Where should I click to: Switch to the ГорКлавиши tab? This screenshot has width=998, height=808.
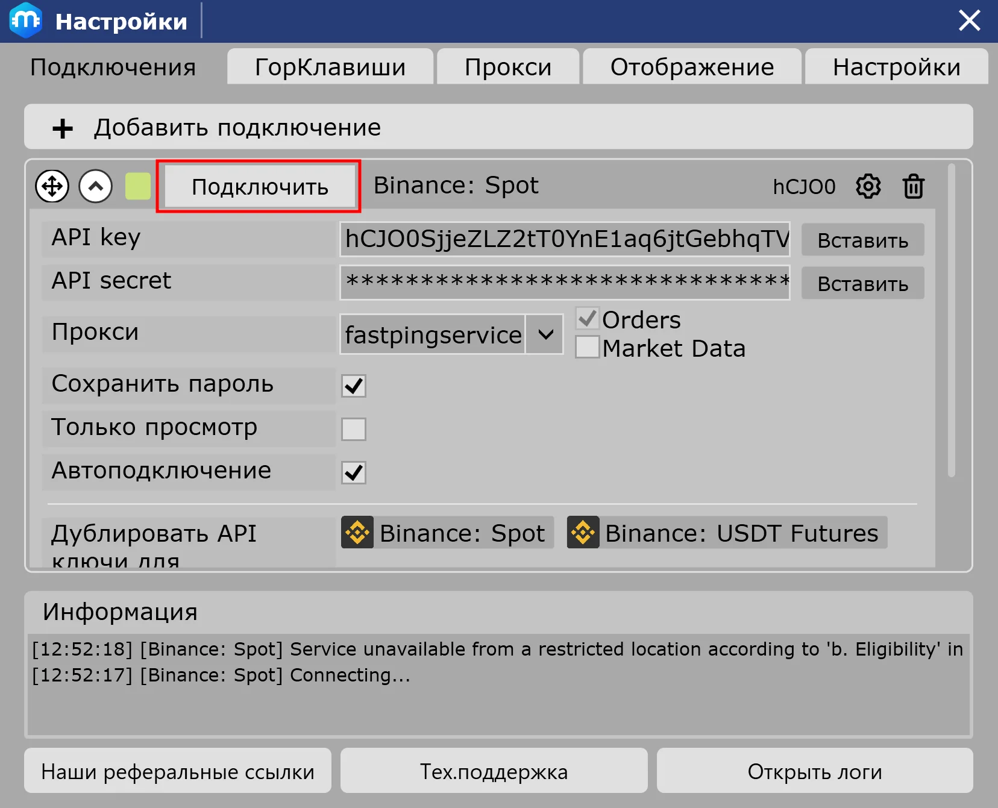[x=330, y=67]
